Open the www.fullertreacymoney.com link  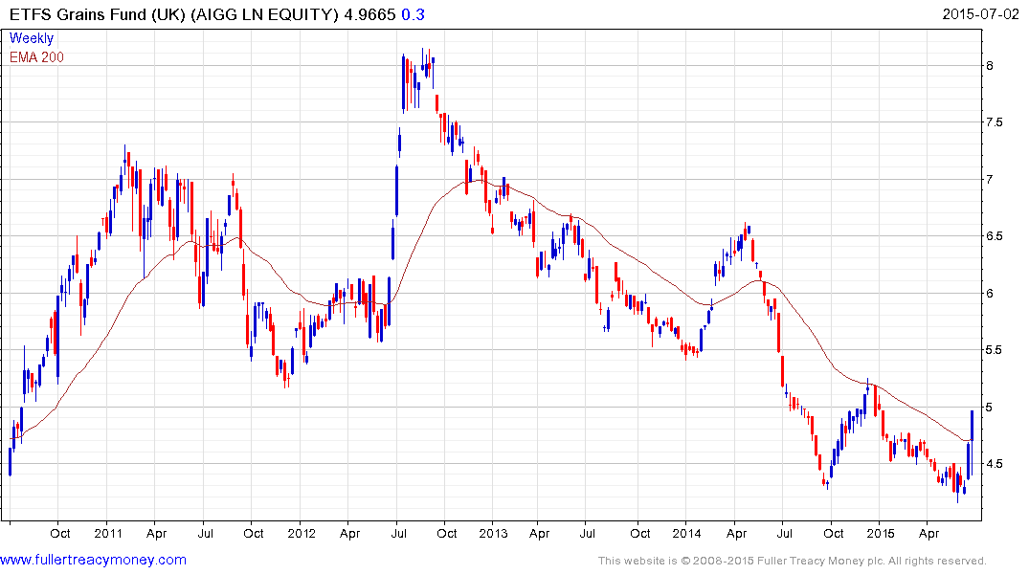click(93, 561)
